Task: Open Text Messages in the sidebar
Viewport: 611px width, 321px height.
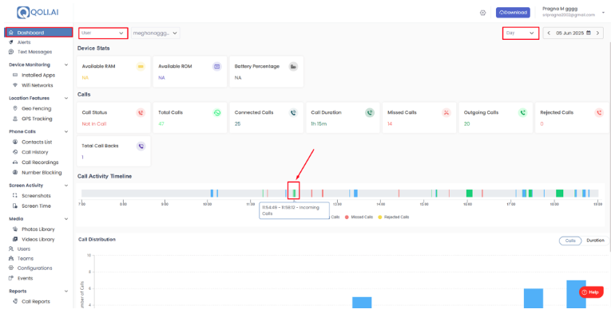Action: pyautogui.click(x=34, y=52)
